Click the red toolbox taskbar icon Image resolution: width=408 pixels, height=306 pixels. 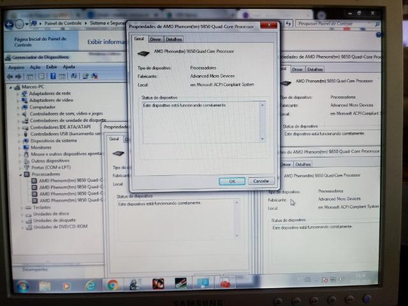click(225, 283)
